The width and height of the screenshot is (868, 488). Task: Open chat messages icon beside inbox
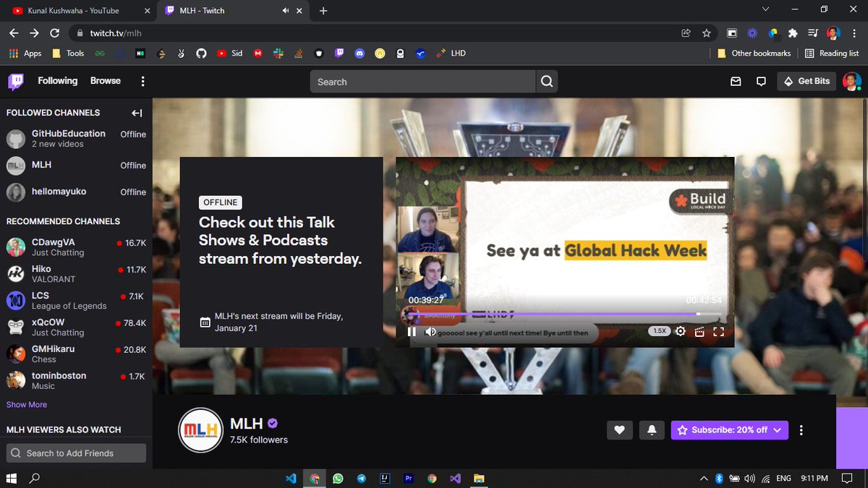(x=761, y=82)
